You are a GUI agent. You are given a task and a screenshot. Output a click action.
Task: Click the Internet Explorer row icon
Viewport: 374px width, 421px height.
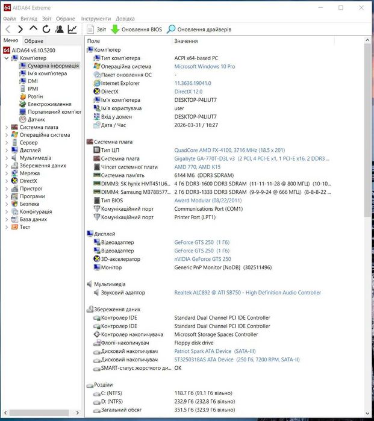pyautogui.click(x=96, y=83)
